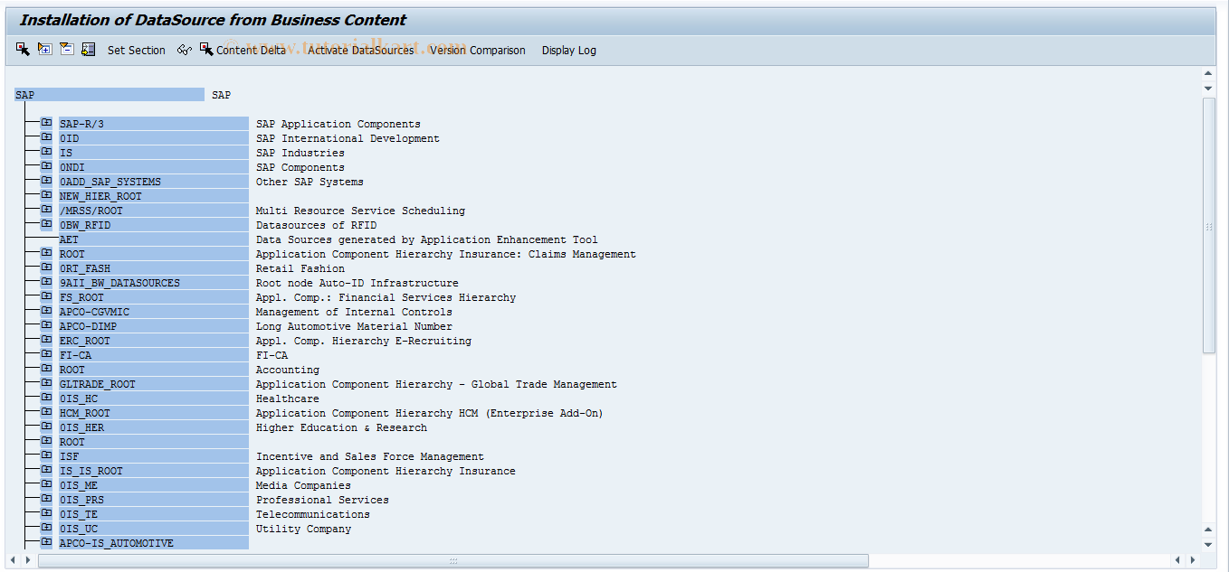Screen dimensions: 1229x572
Task: Click 'Utility Company' description text
Action: click(x=303, y=529)
